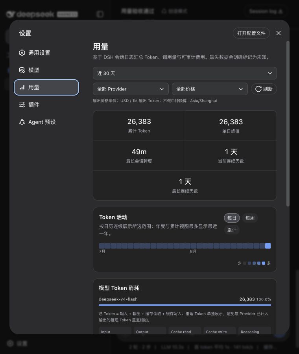
Task: Click the chevron of the 近 30 天 selector
Action: 269,73
